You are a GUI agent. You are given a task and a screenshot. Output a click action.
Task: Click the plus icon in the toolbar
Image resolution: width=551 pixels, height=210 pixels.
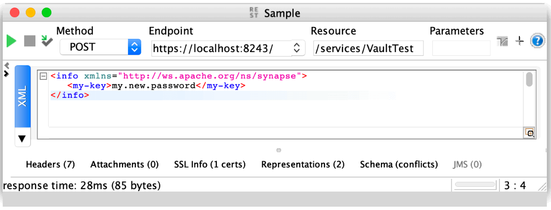[519, 42]
